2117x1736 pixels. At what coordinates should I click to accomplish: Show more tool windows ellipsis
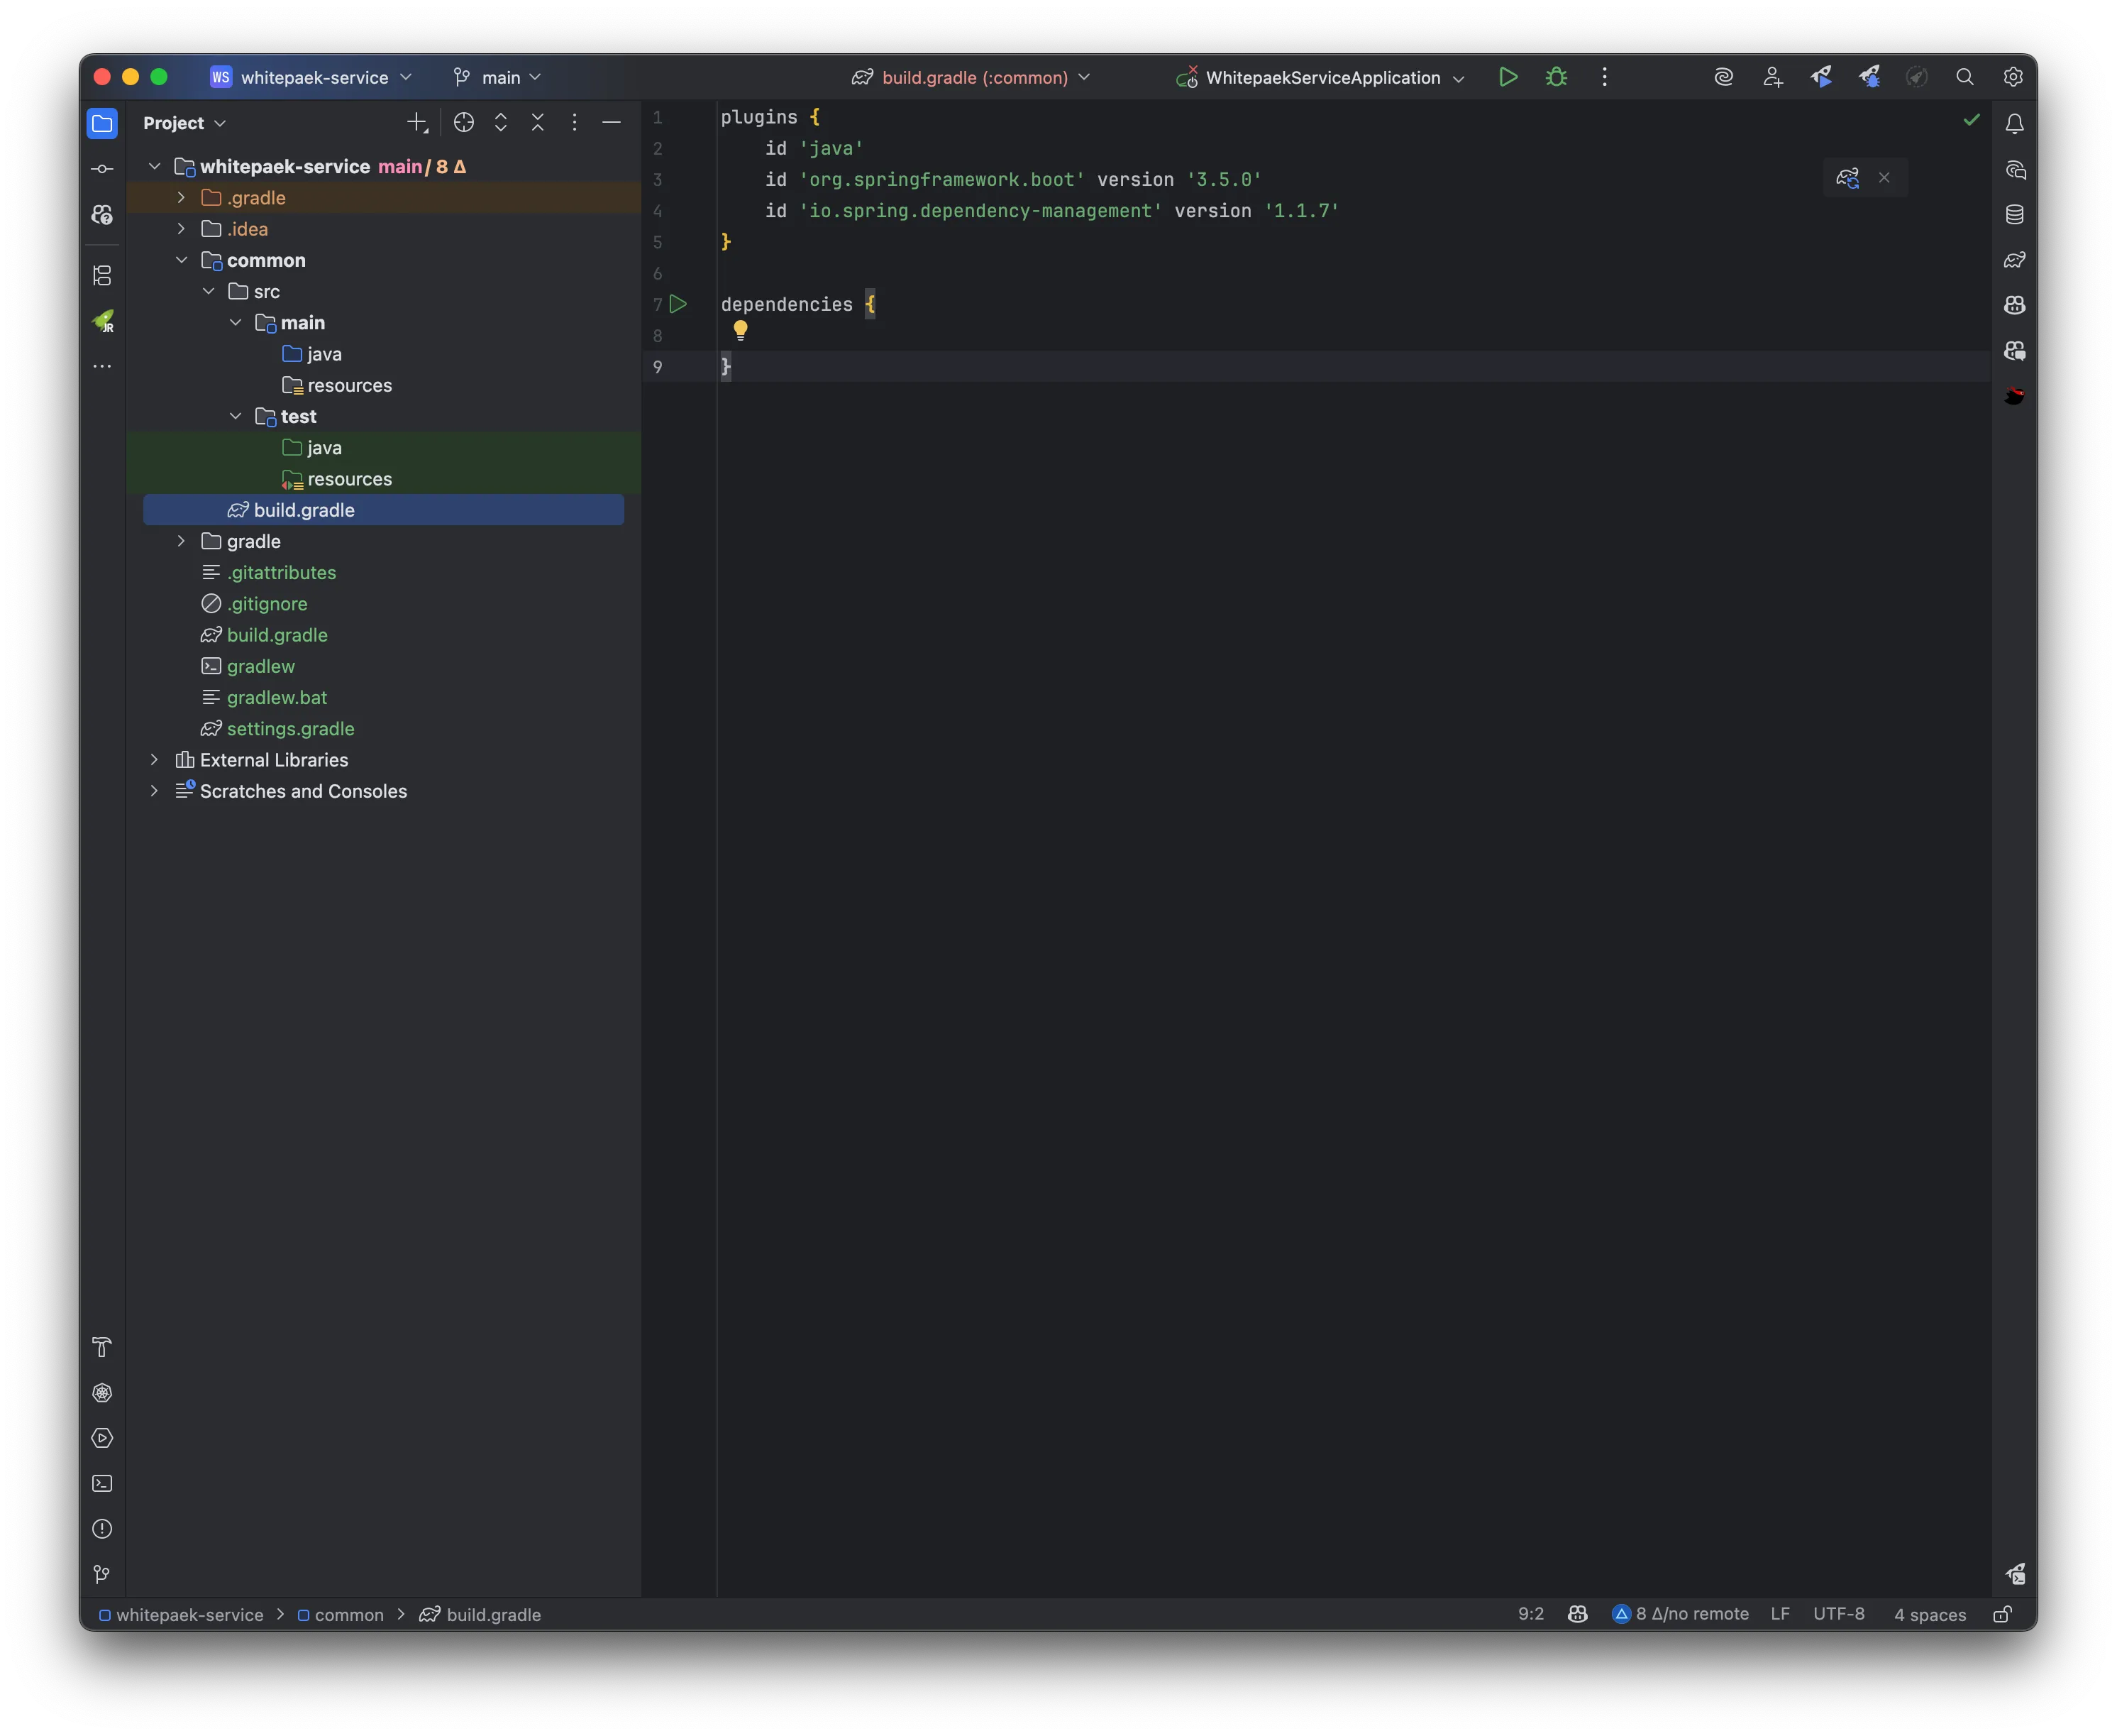(x=102, y=367)
